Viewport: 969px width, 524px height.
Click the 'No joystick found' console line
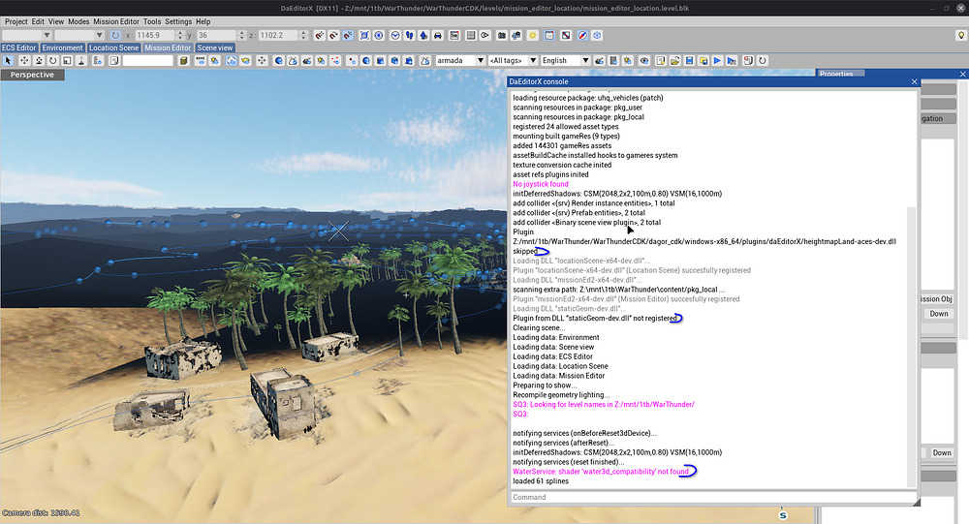tap(541, 184)
